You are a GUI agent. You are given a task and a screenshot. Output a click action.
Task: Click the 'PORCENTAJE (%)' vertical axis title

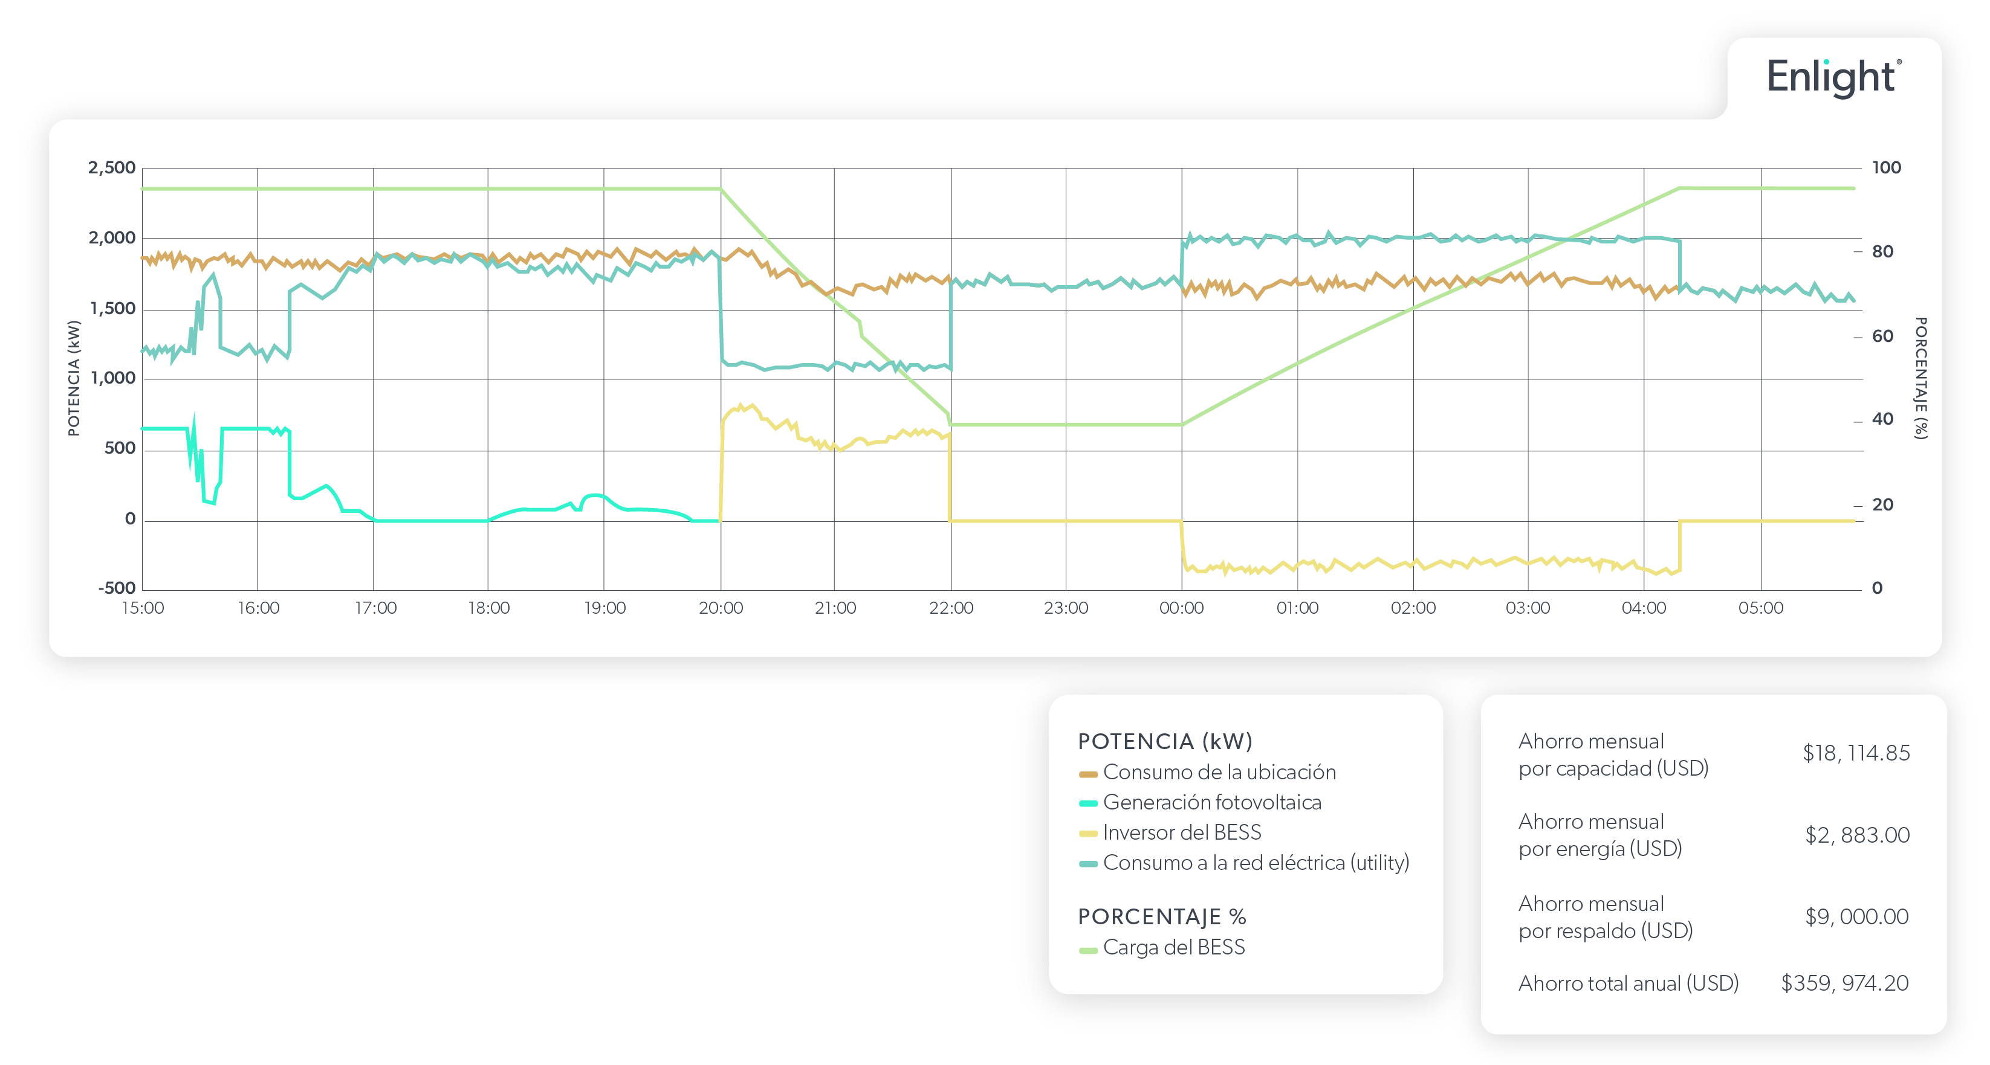point(1920,378)
